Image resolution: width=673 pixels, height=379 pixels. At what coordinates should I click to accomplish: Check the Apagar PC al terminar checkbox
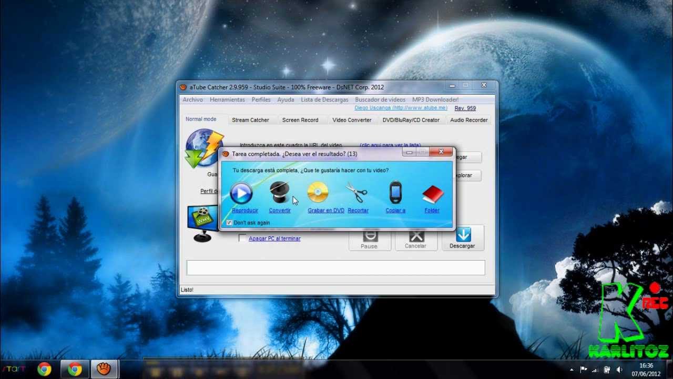242,238
